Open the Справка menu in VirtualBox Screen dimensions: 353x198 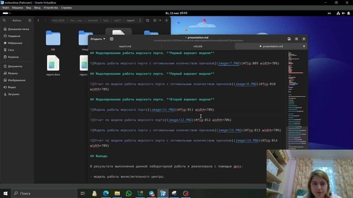coord(66,8)
